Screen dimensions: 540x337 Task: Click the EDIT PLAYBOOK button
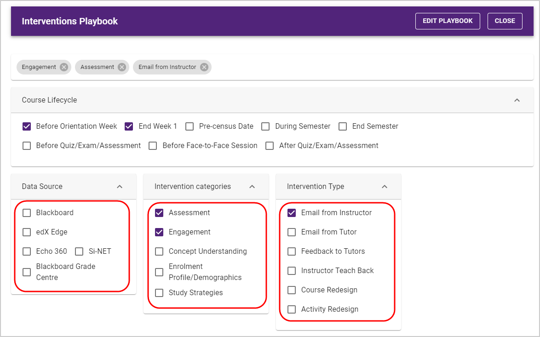[448, 21]
